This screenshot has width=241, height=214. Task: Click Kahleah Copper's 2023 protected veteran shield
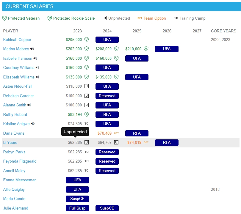click(x=87, y=40)
